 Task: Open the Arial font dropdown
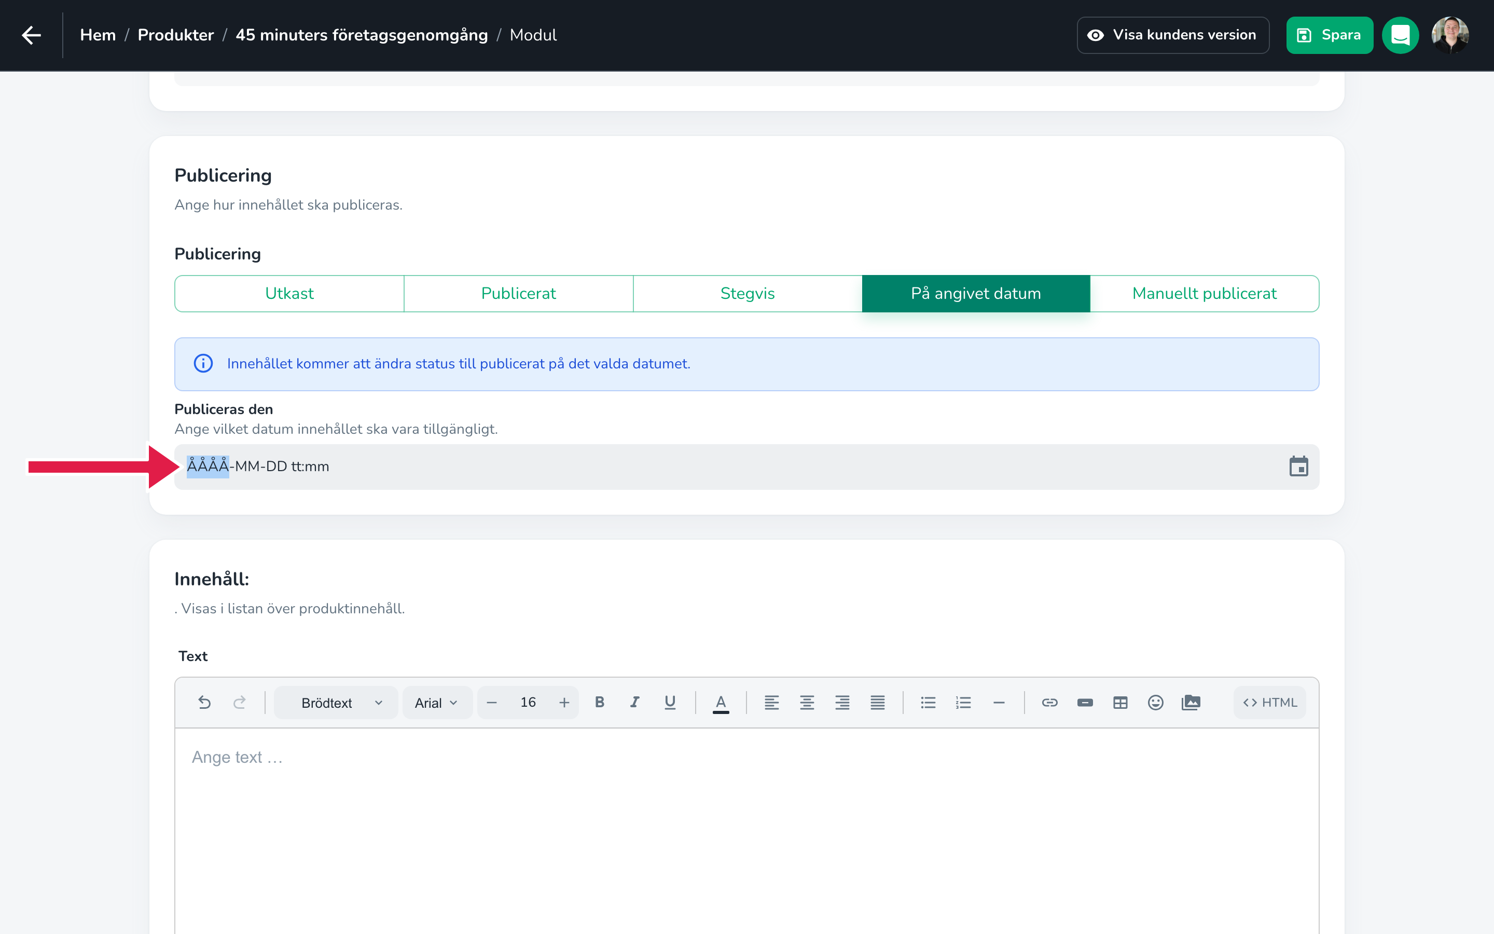click(437, 703)
